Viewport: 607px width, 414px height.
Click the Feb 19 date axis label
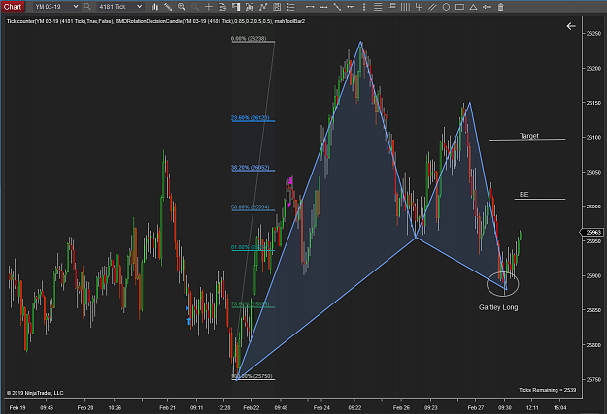tap(17, 408)
